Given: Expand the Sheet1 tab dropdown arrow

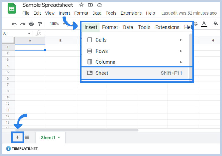Looking at the screenshot, I should point(59,137).
